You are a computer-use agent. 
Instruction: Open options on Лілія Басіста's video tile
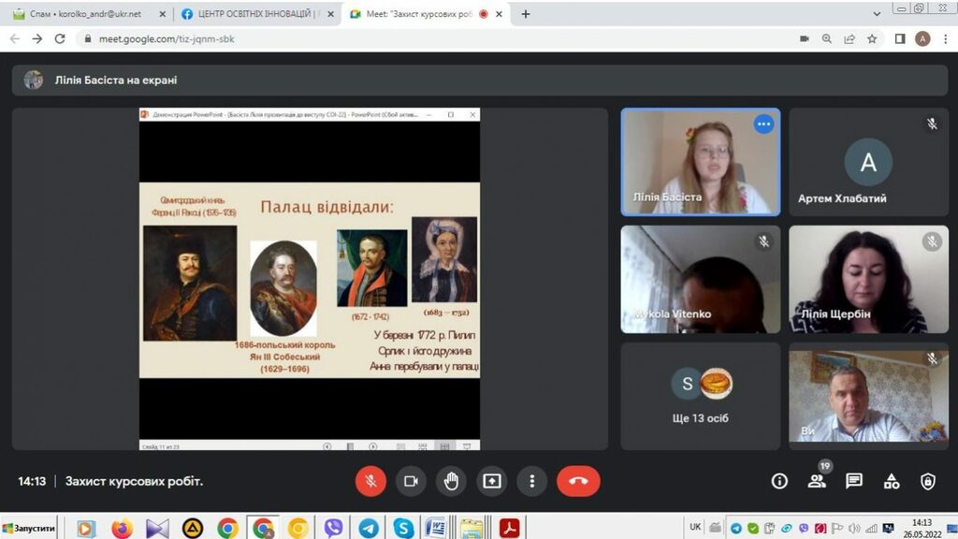764,124
